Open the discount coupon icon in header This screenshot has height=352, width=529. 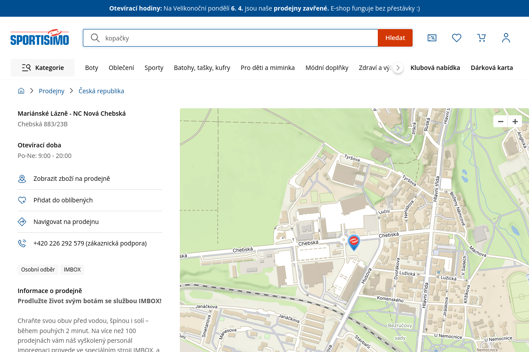click(432, 38)
